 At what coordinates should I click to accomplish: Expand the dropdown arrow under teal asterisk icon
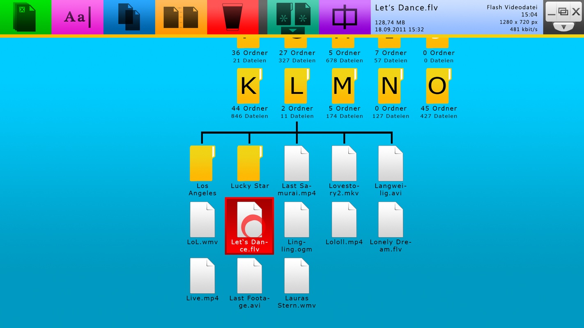[x=293, y=31]
